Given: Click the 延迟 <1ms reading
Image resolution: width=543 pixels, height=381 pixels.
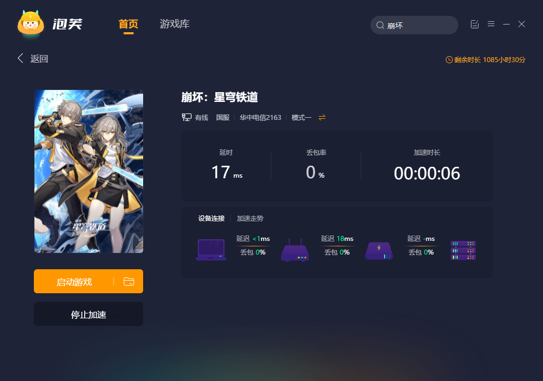Looking at the screenshot, I should 253,239.
